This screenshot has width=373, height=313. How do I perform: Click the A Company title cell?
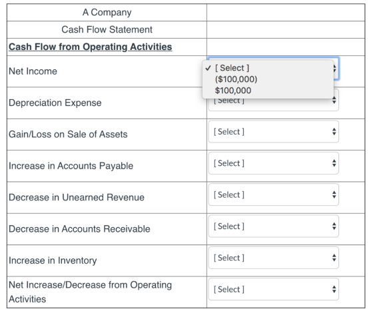pos(107,13)
